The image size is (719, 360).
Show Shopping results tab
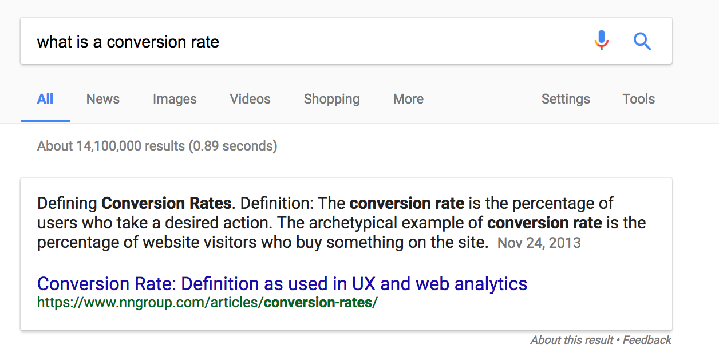tap(332, 99)
